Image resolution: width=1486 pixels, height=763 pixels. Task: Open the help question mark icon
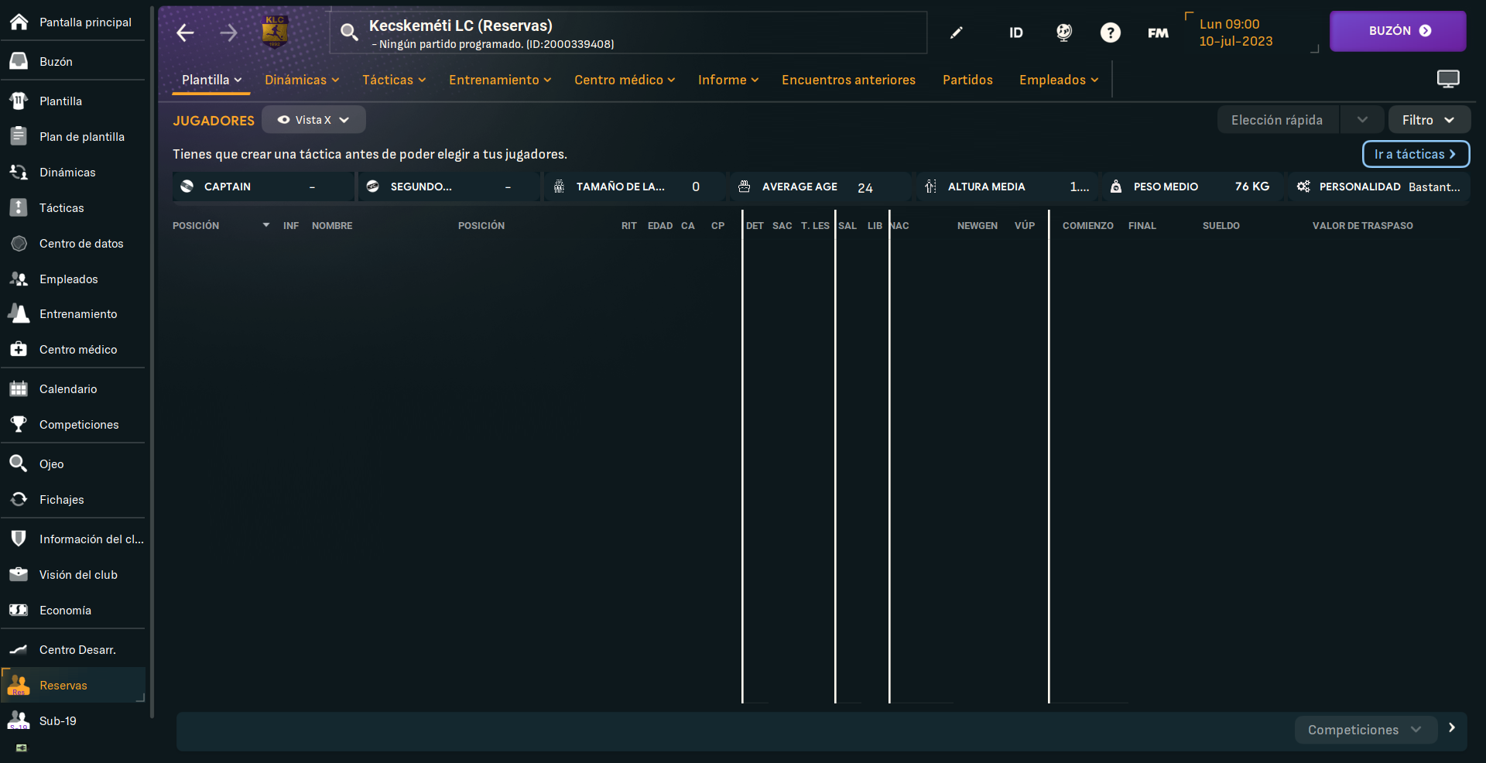click(x=1111, y=33)
